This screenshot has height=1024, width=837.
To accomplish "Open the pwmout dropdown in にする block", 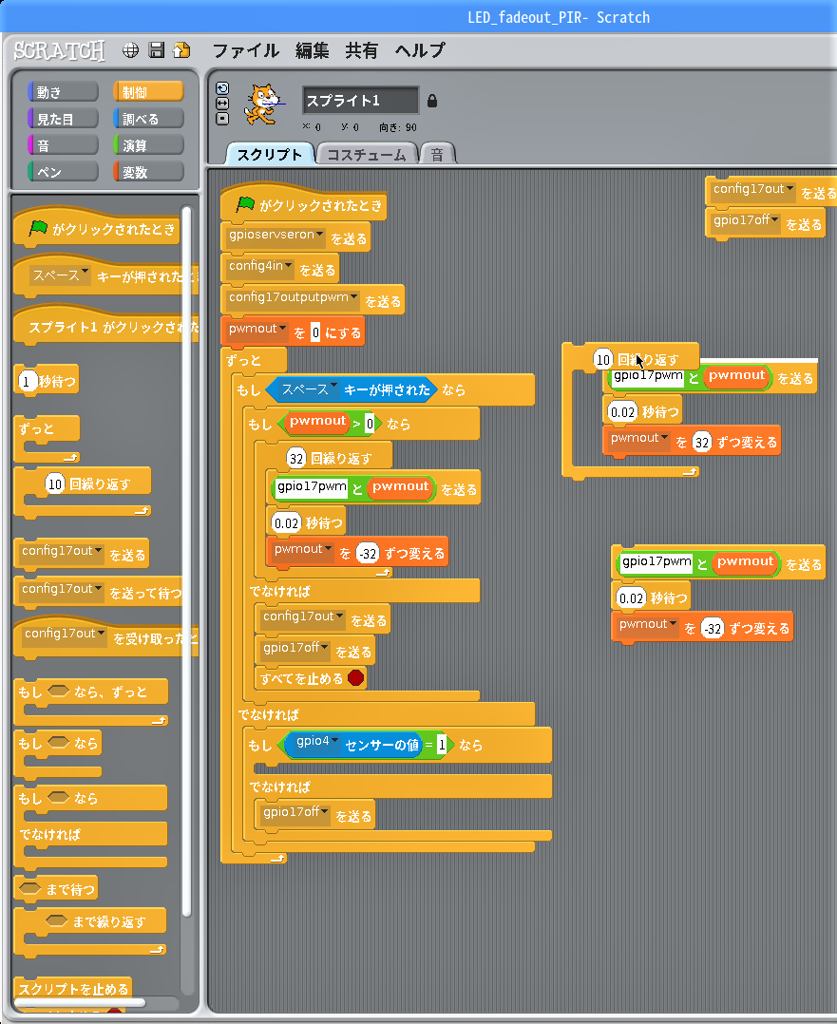I will 282,329.
